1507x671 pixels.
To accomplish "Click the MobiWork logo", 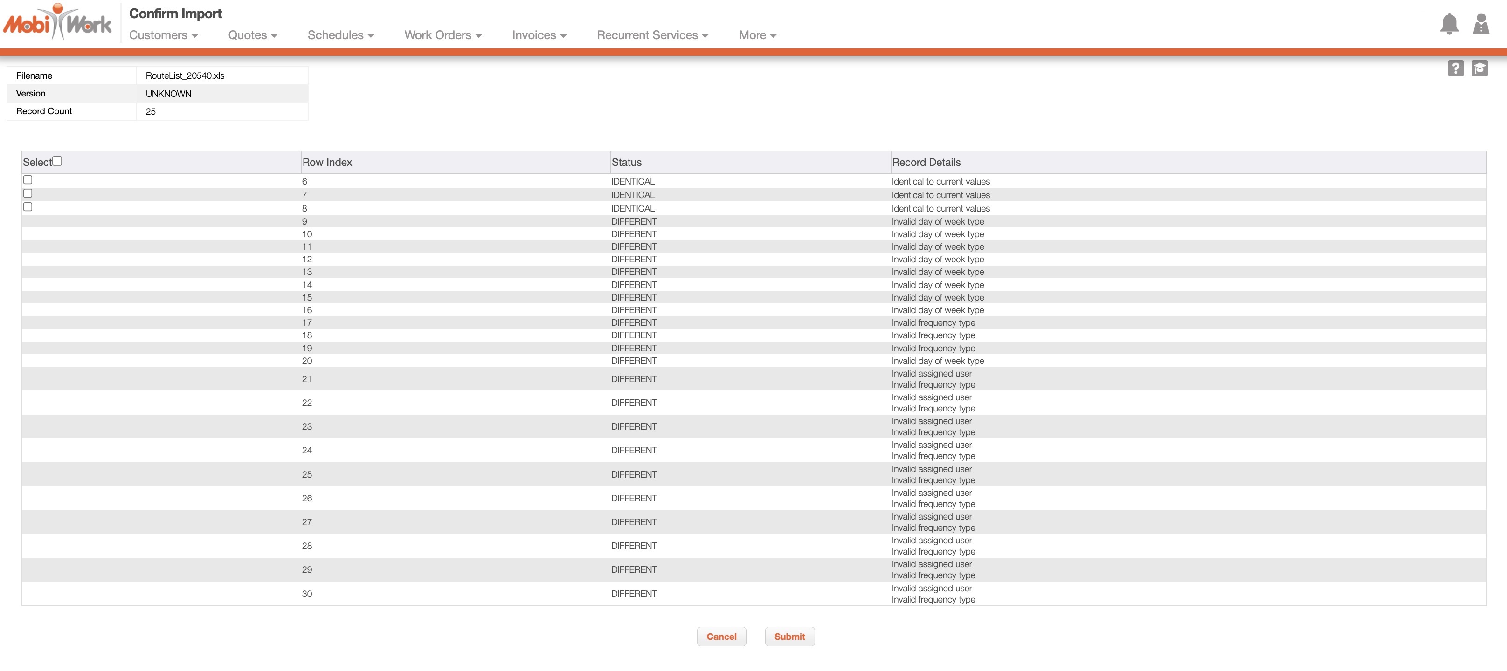I will click(57, 23).
